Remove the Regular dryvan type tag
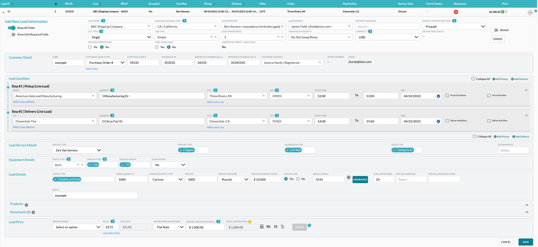Image resolution: width=538 pixels, height=247 pixels. point(181,150)
